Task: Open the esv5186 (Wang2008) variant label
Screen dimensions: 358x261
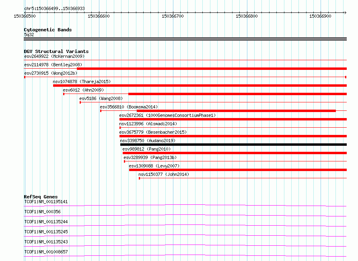Action: [x=101, y=98]
